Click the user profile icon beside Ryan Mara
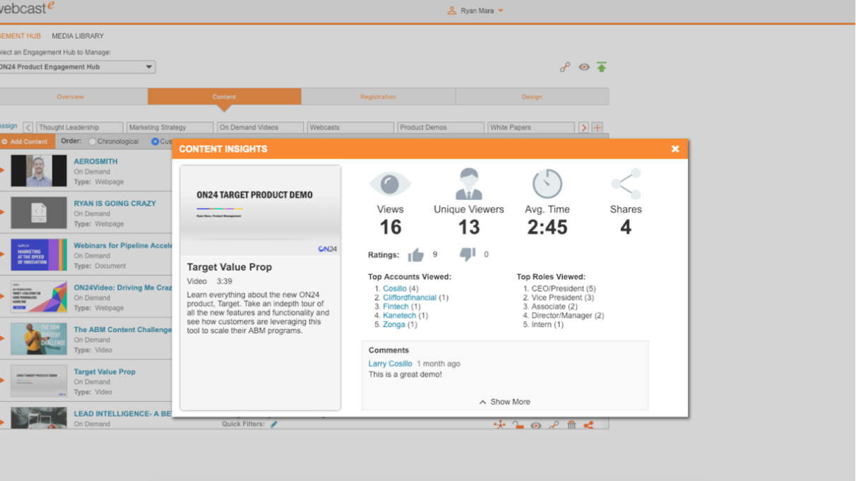Screen dimensions: 856x481 (x=452, y=11)
